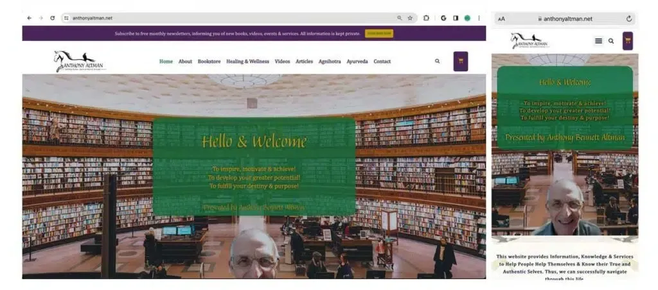
Task: Bookmark this page with the star icon
Action: pyautogui.click(x=410, y=18)
